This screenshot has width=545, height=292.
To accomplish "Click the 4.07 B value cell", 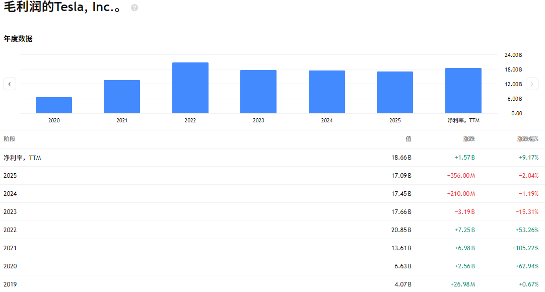I will 403,284.
